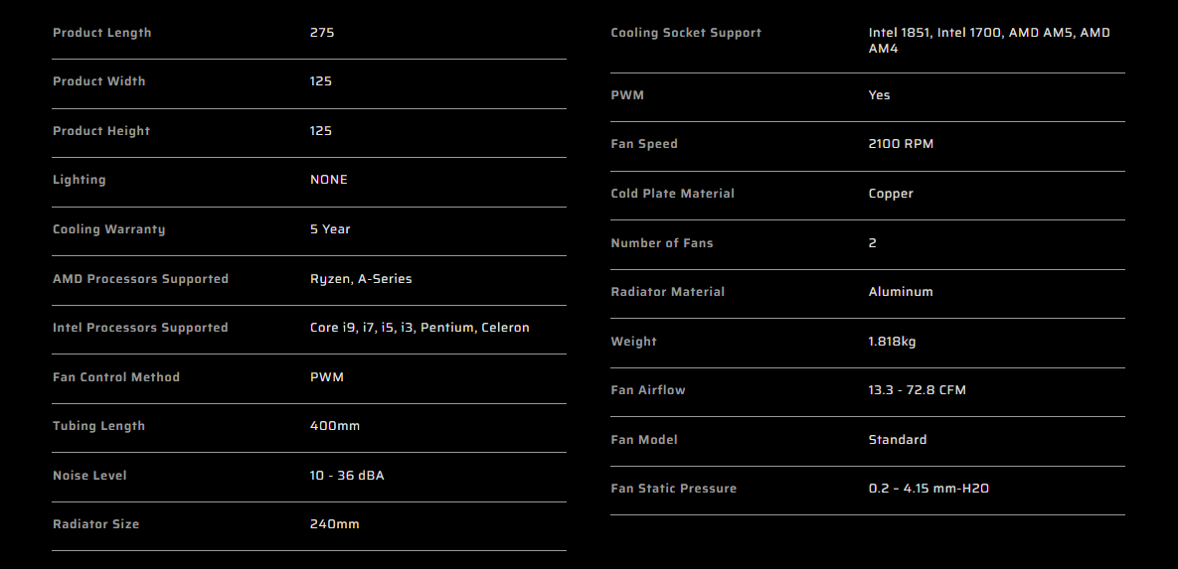The height and width of the screenshot is (569, 1178).
Task: Select the 0.2 - 4.15 mm-H2O value
Action: click(x=928, y=489)
